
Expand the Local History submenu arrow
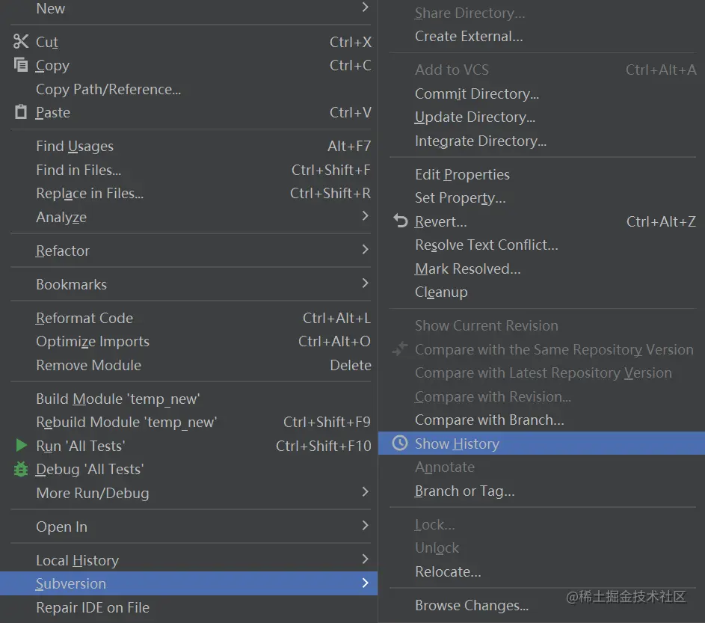[x=365, y=559]
